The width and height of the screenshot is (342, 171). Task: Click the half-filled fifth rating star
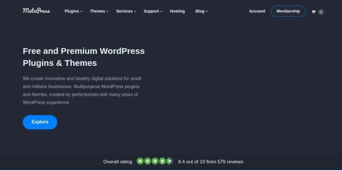point(170,161)
